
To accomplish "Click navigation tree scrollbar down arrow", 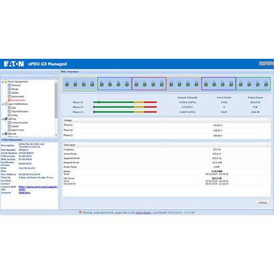I will click(56, 135).
